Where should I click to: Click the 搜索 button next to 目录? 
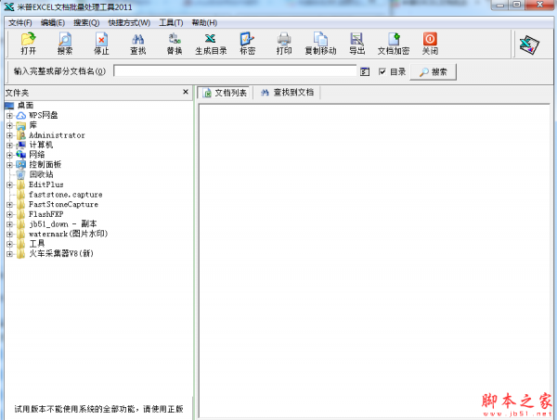pyautogui.click(x=433, y=72)
